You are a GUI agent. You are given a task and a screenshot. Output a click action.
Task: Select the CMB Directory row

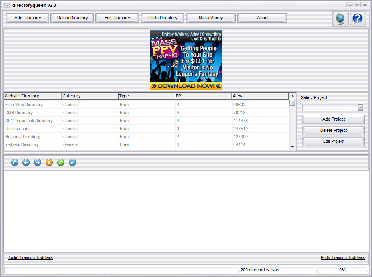tap(146, 113)
